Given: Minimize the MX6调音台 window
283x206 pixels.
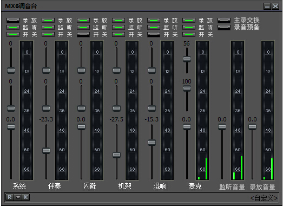Looking at the screenshot, I should (x=267, y=7).
